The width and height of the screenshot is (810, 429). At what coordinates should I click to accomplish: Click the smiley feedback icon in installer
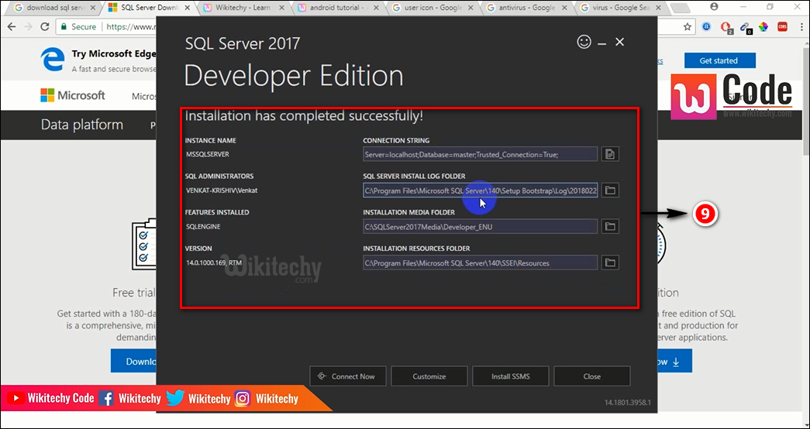point(584,42)
